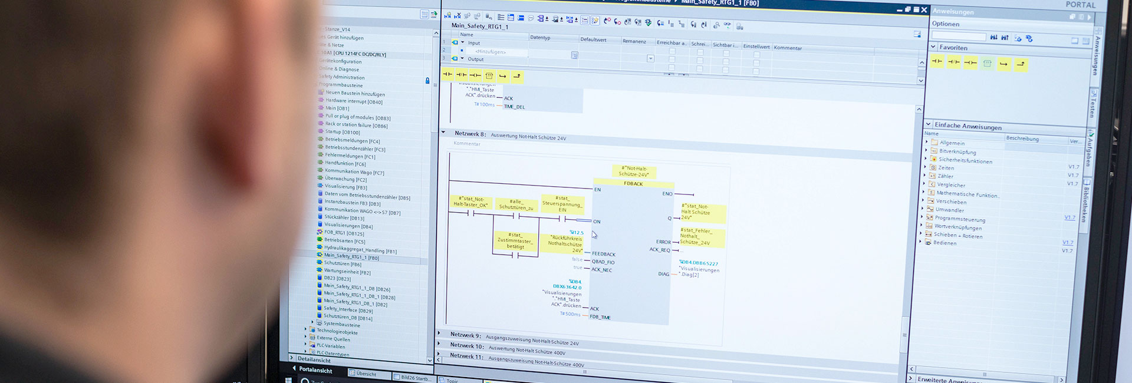Click the Output section interface icon
The height and width of the screenshot is (383, 1132).
coord(455,58)
